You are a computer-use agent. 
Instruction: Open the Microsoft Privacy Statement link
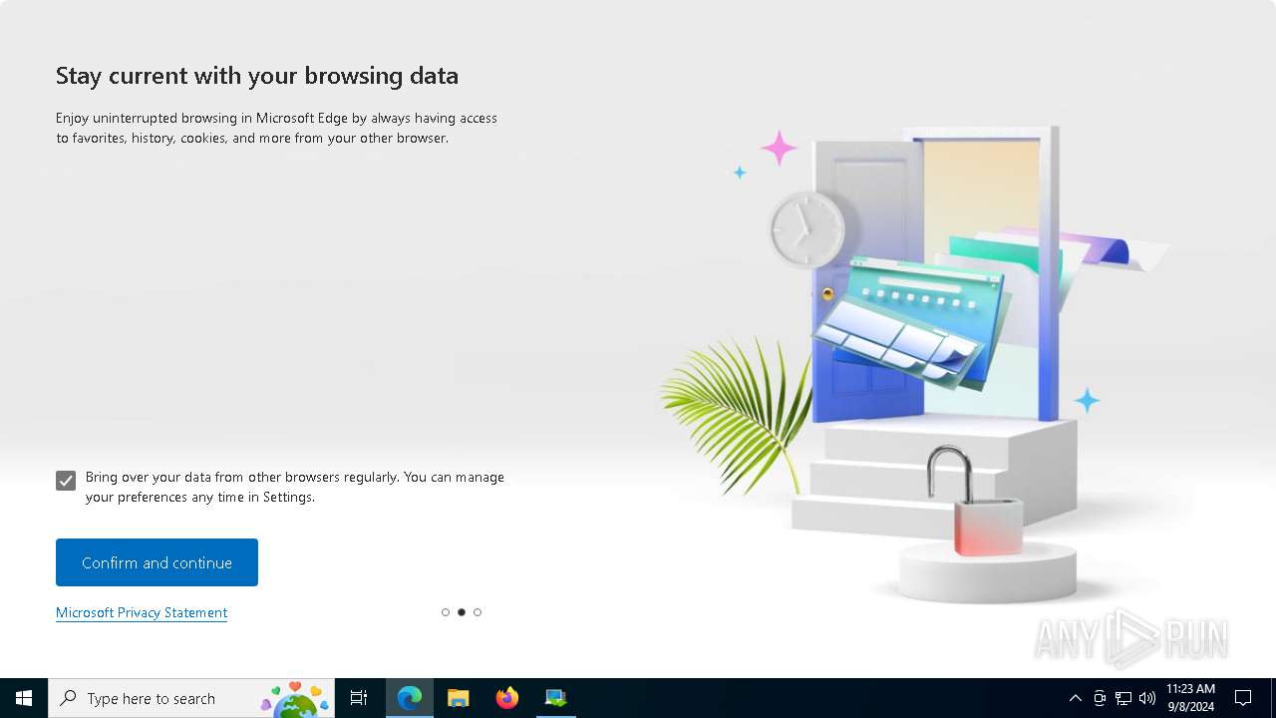[142, 612]
